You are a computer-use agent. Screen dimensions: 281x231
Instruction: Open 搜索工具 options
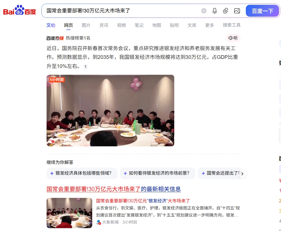pyautogui.click(x=232, y=25)
